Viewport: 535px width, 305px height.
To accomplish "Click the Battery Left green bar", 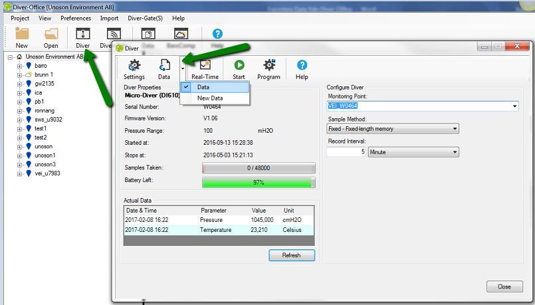I will point(259,183).
